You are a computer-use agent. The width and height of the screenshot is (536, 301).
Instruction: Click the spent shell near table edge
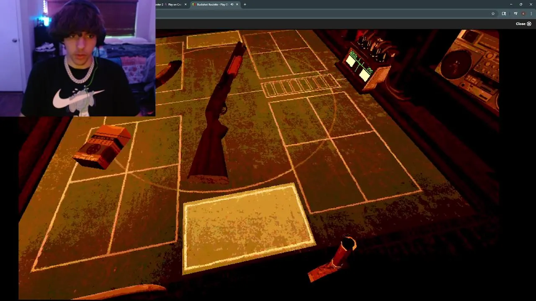[x=333, y=259]
